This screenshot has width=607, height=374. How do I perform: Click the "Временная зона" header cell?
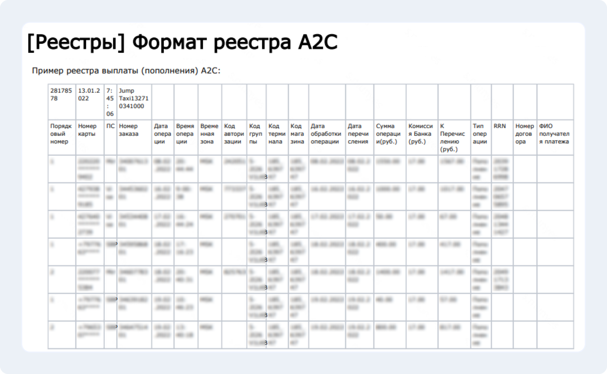click(x=210, y=134)
